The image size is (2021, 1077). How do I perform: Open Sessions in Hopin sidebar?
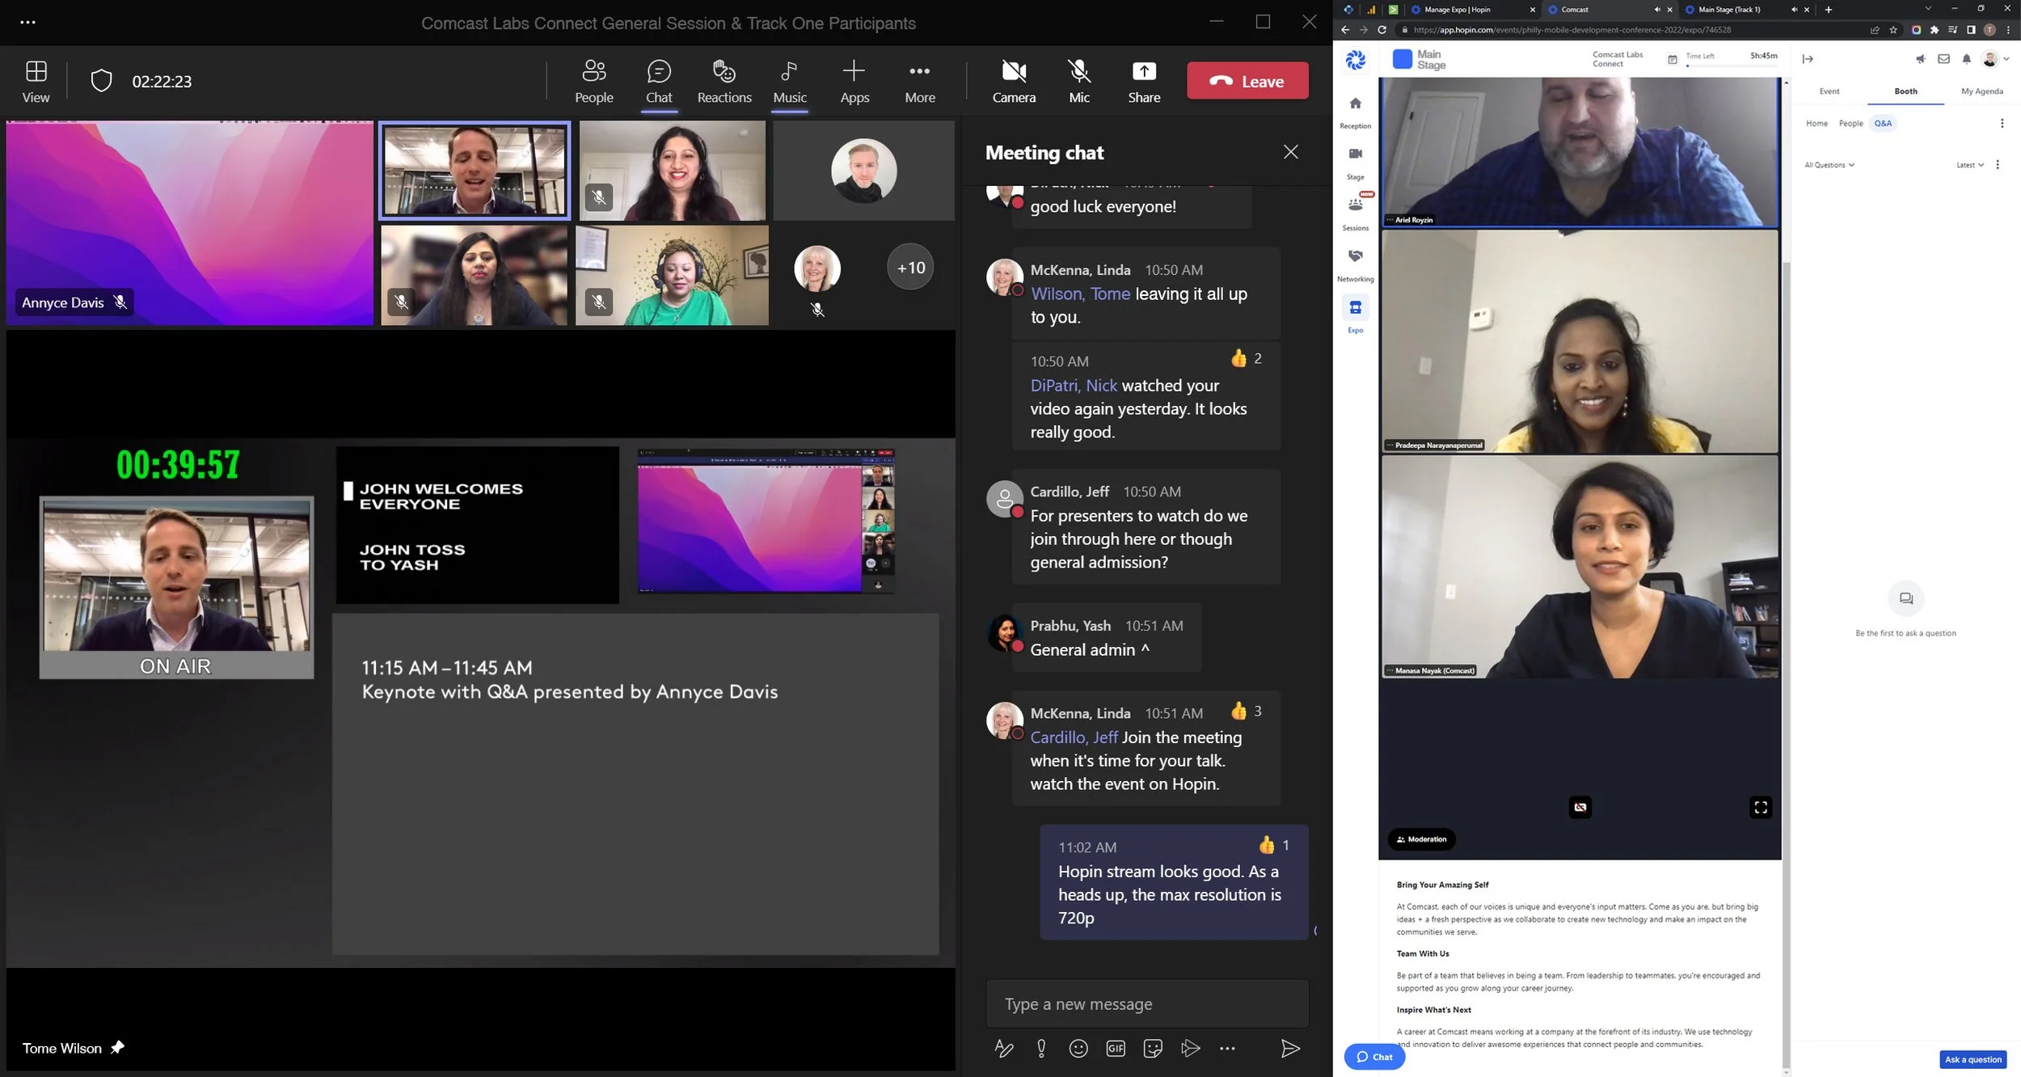[1355, 213]
